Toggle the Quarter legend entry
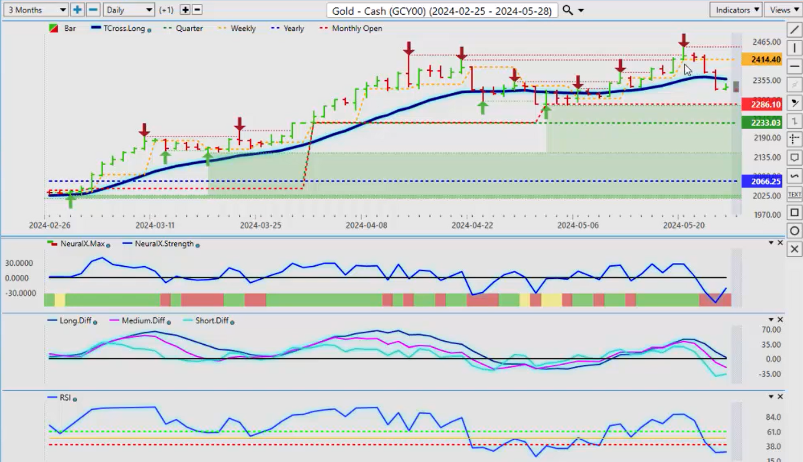Screen dimensions: 803x462 coord(183,28)
